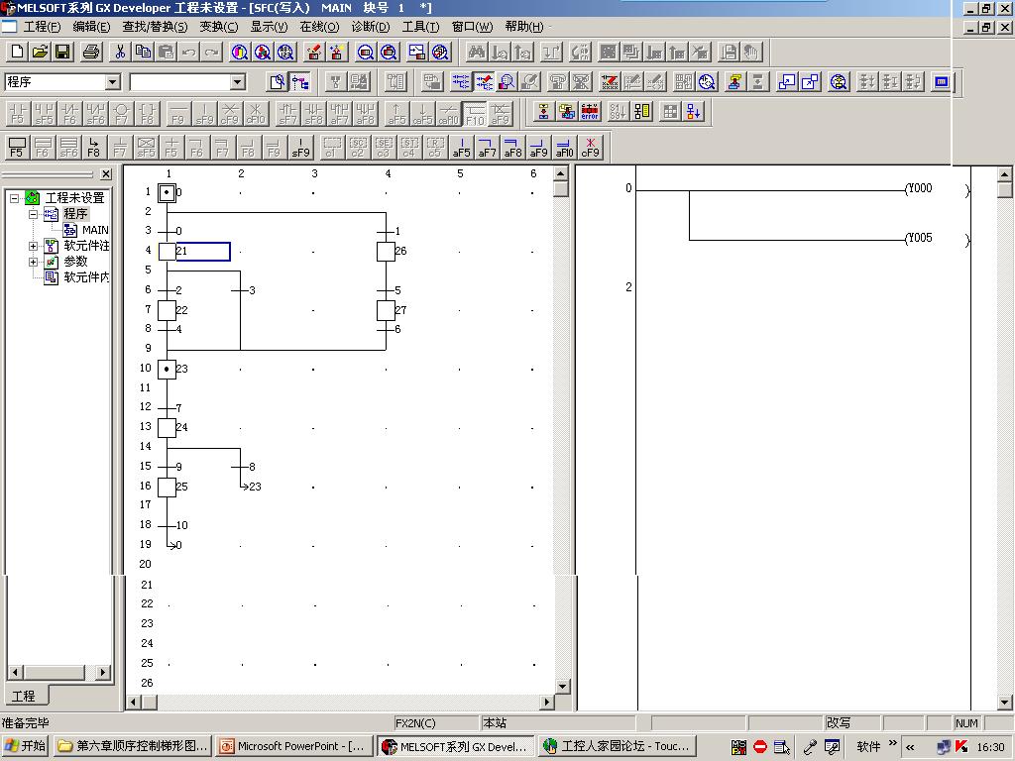Click the 开始 Start button
This screenshot has width=1015, height=761.
[x=26, y=746]
